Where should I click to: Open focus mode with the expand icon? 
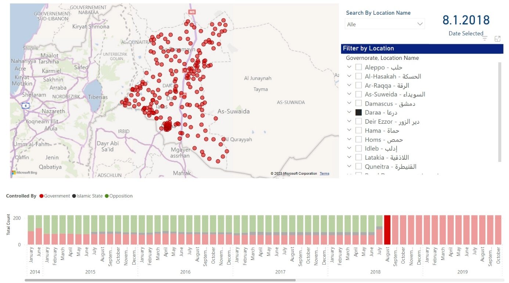[x=498, y=39]
